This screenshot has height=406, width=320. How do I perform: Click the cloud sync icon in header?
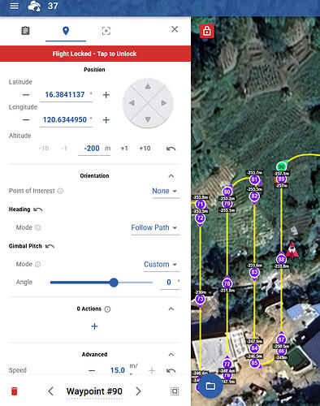click(34, 6)
